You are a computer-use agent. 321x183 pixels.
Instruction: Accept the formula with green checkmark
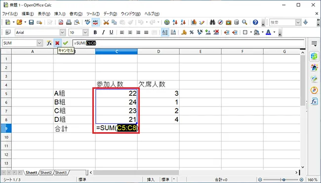[x=66, y=43]
